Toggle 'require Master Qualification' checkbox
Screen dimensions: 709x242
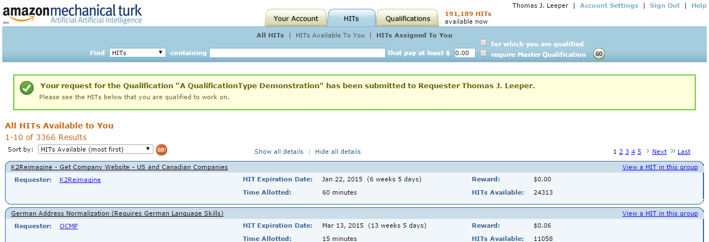click(x=483, y=53)
